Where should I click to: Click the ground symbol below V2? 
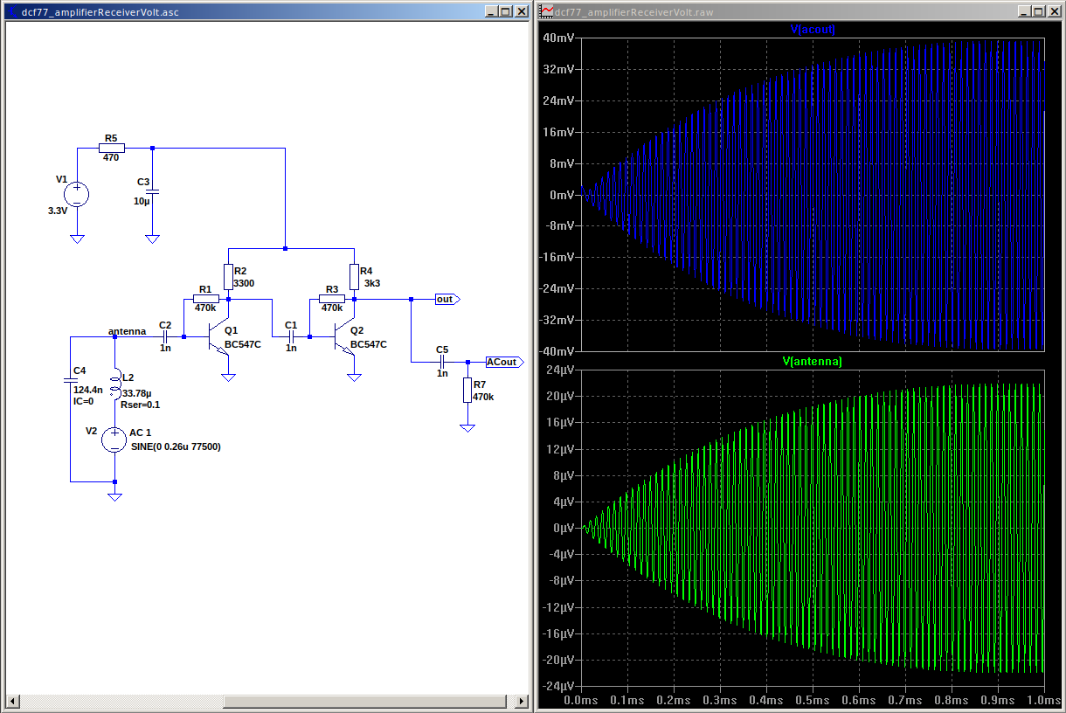point(114,497)
